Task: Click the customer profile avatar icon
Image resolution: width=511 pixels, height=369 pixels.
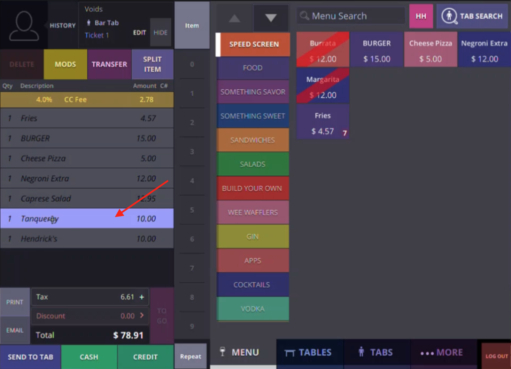Action: pyautogui.click(x=23, y=25)
